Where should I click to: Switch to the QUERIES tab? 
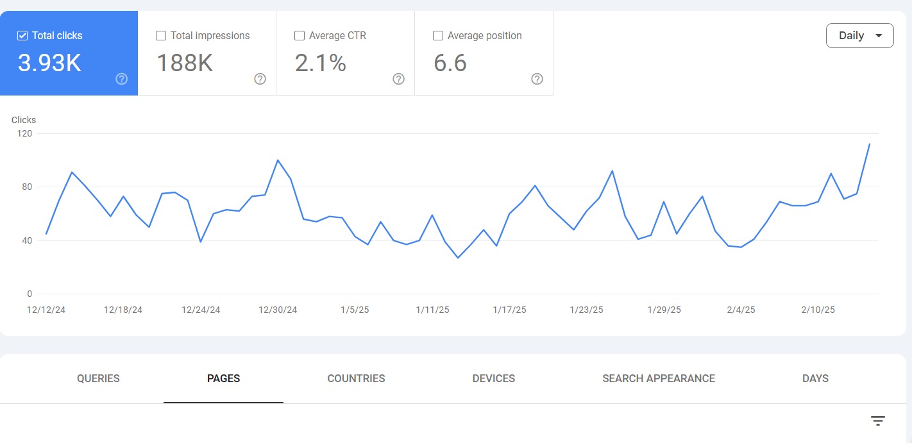tap(97, 378)
